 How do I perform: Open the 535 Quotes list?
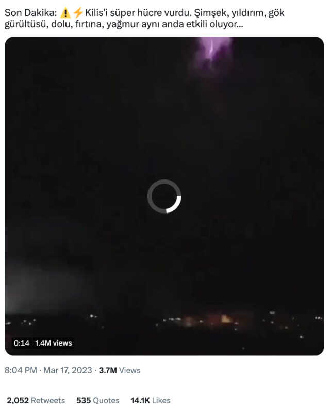(x=98, y=400)
